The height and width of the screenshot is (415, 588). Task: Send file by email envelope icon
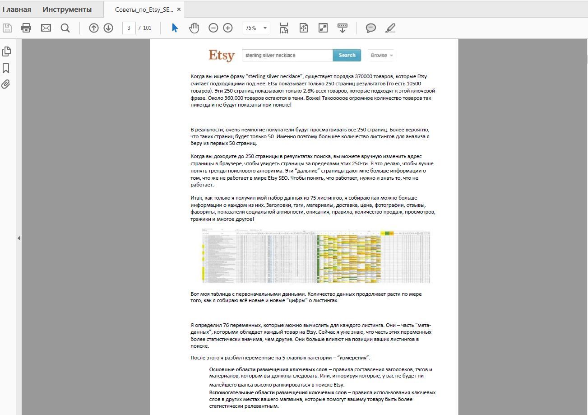(x=46, y=28)
